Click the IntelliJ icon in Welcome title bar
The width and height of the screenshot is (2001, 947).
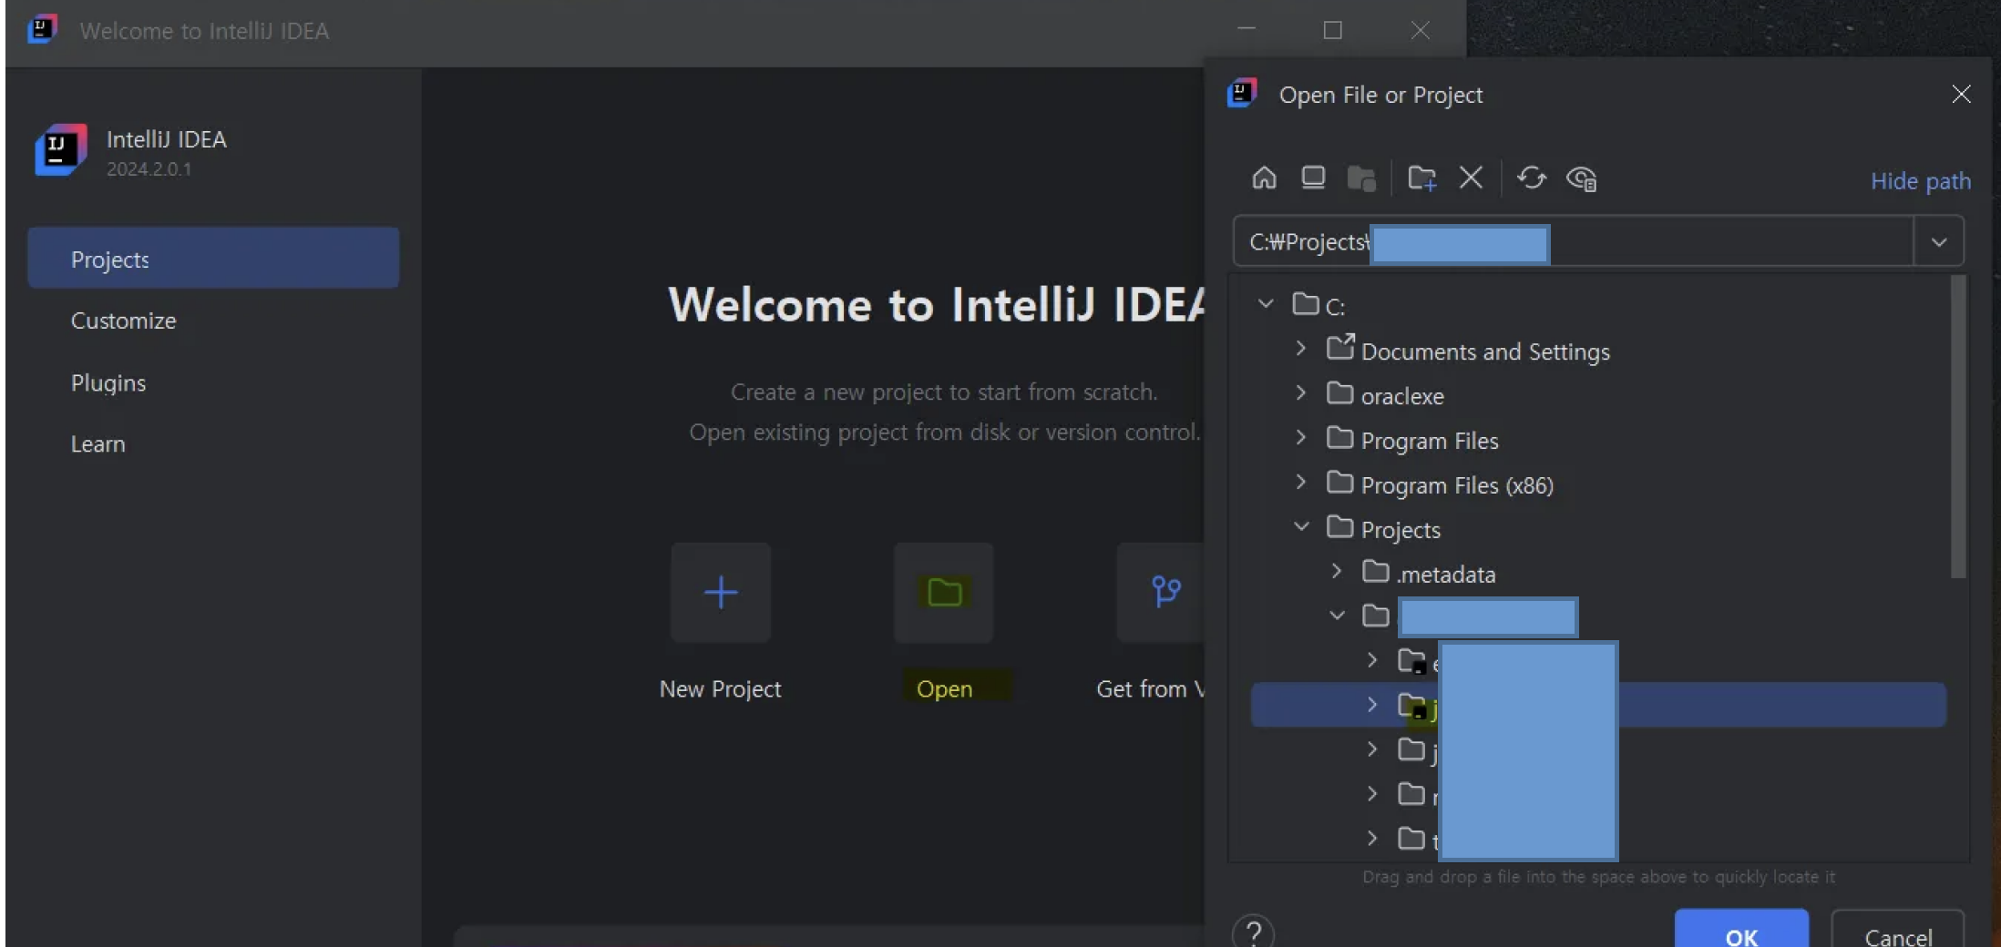pos(42,29)
